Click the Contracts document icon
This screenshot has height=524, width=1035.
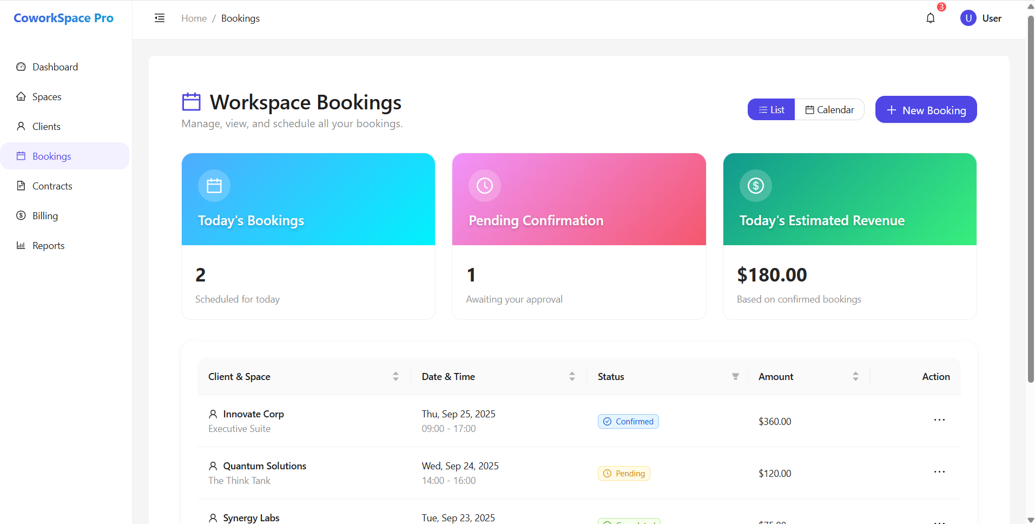pyautogui.click(x=21, y=186)
